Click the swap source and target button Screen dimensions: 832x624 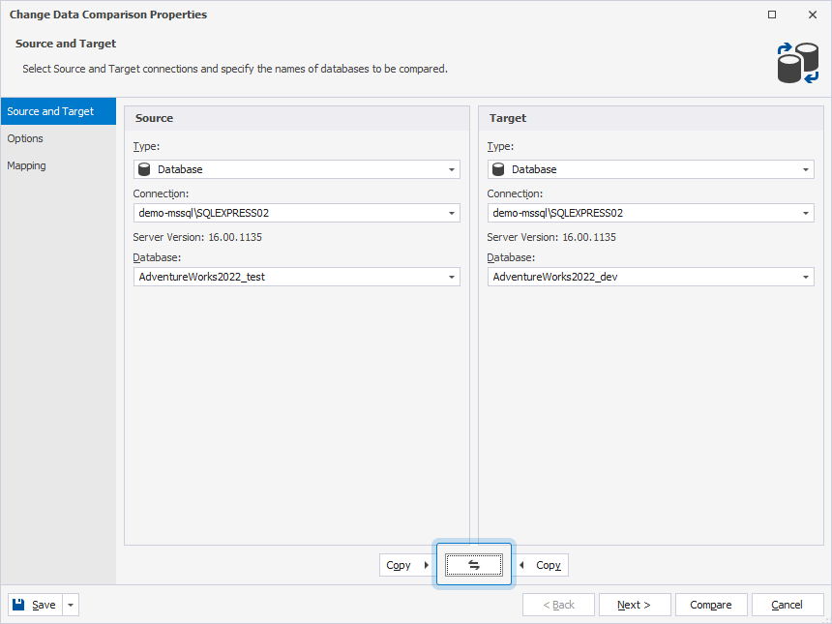[x=474, y=565]
